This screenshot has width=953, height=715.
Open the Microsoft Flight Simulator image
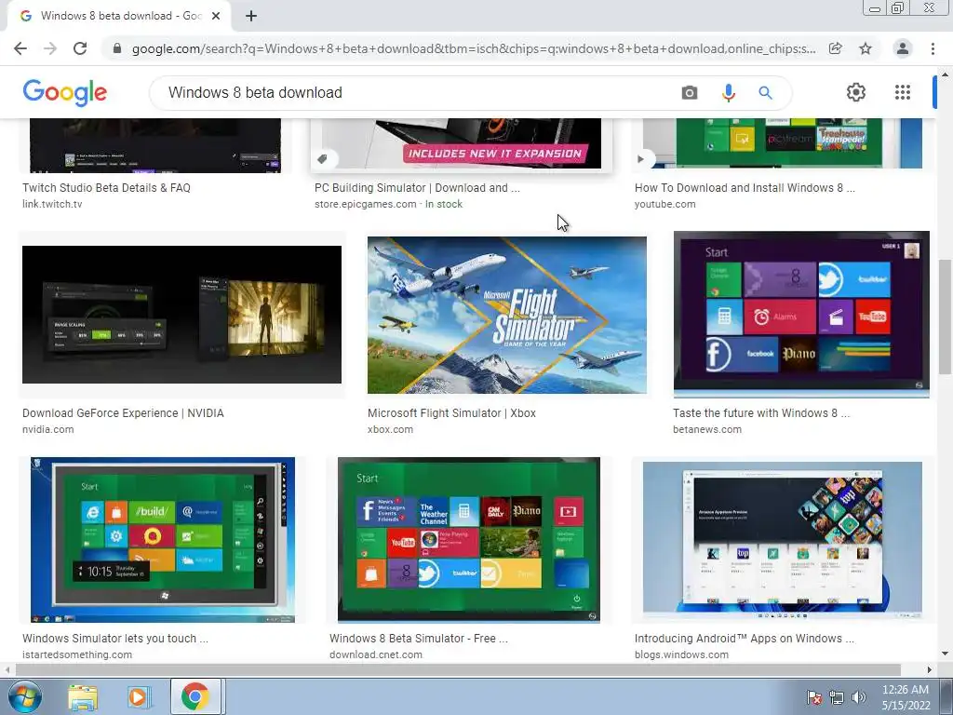click(x=507, y=315)
